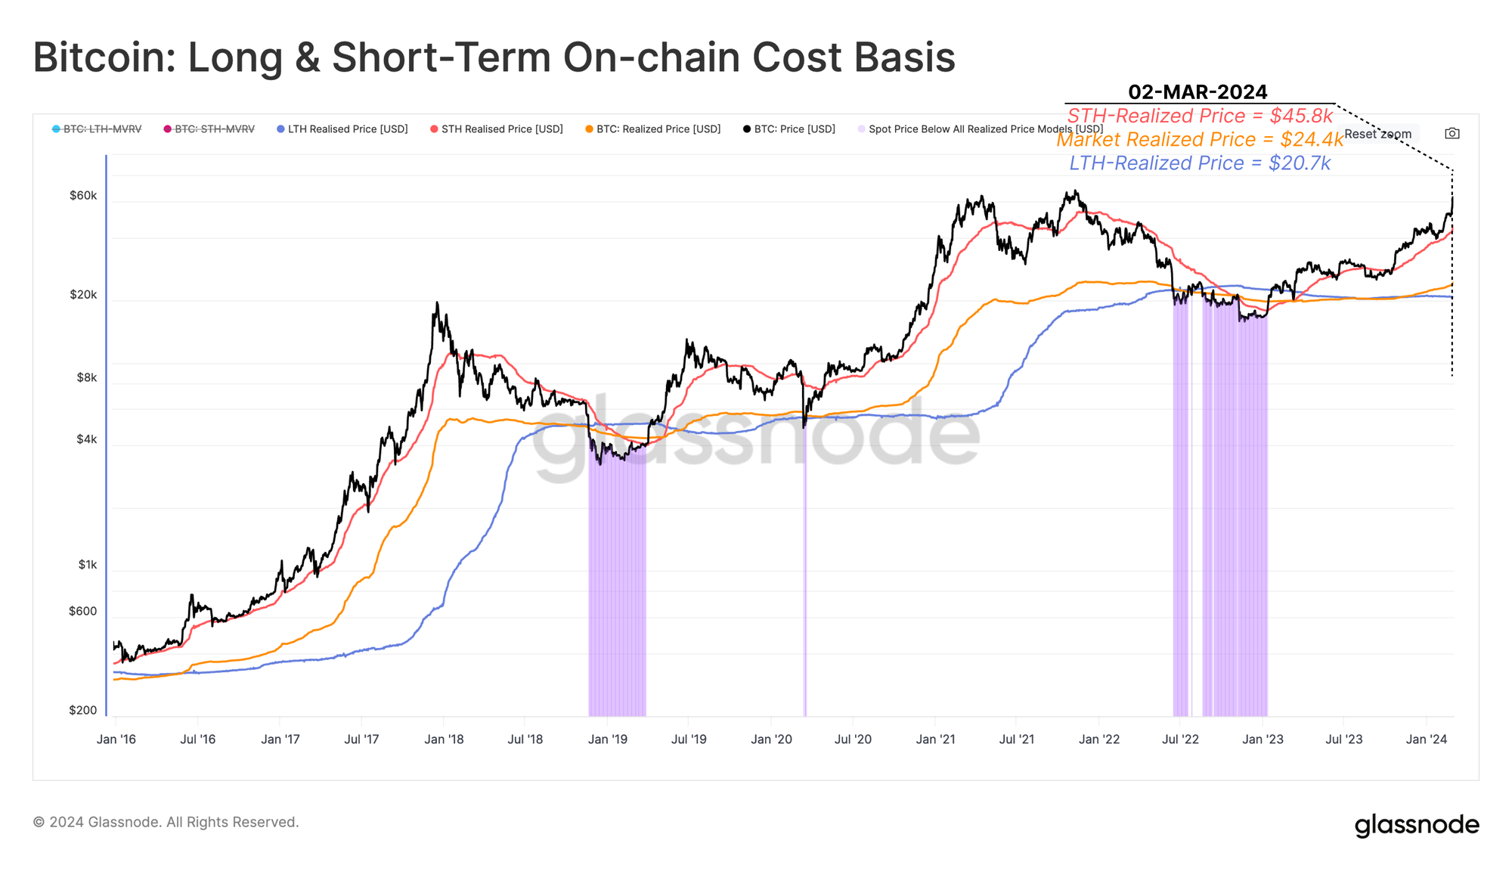Select the 02-MAR-2024 annotation label

click(1199, 92)
